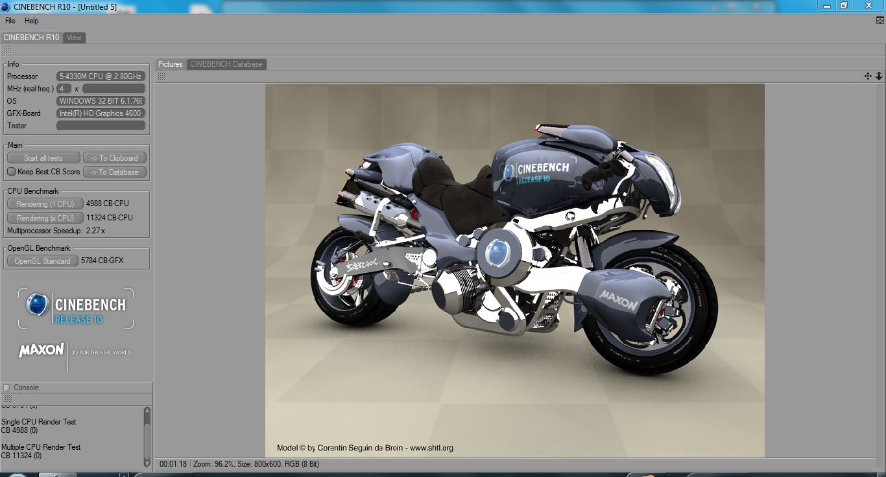Start the OpenGL Standard benchmark
The image size is (886, 477).
click(42, 261)
